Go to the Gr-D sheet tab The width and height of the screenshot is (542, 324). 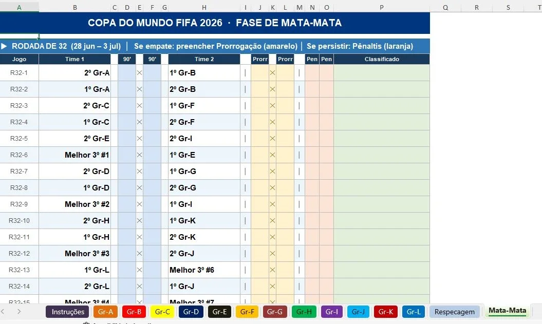point(191,312)
